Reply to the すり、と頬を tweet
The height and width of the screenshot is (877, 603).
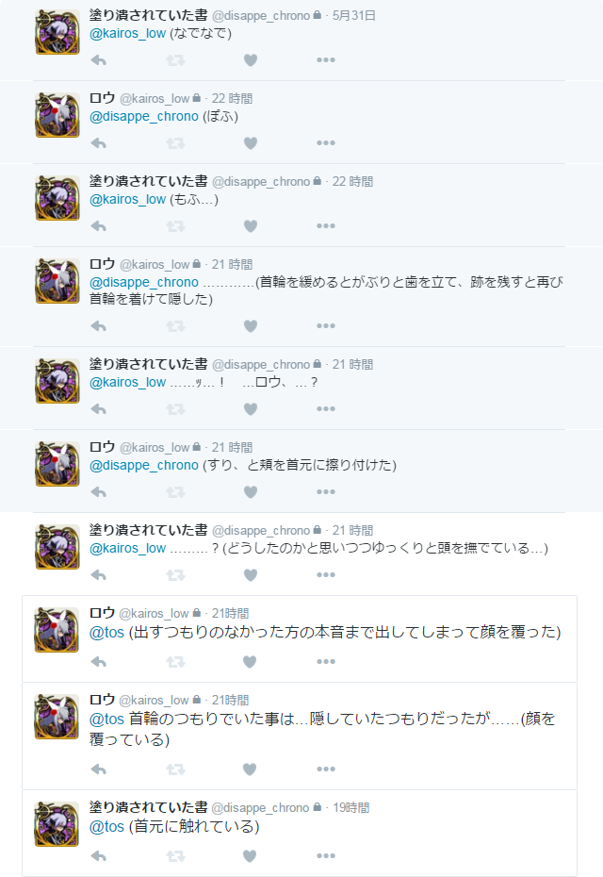click(98, 491)
